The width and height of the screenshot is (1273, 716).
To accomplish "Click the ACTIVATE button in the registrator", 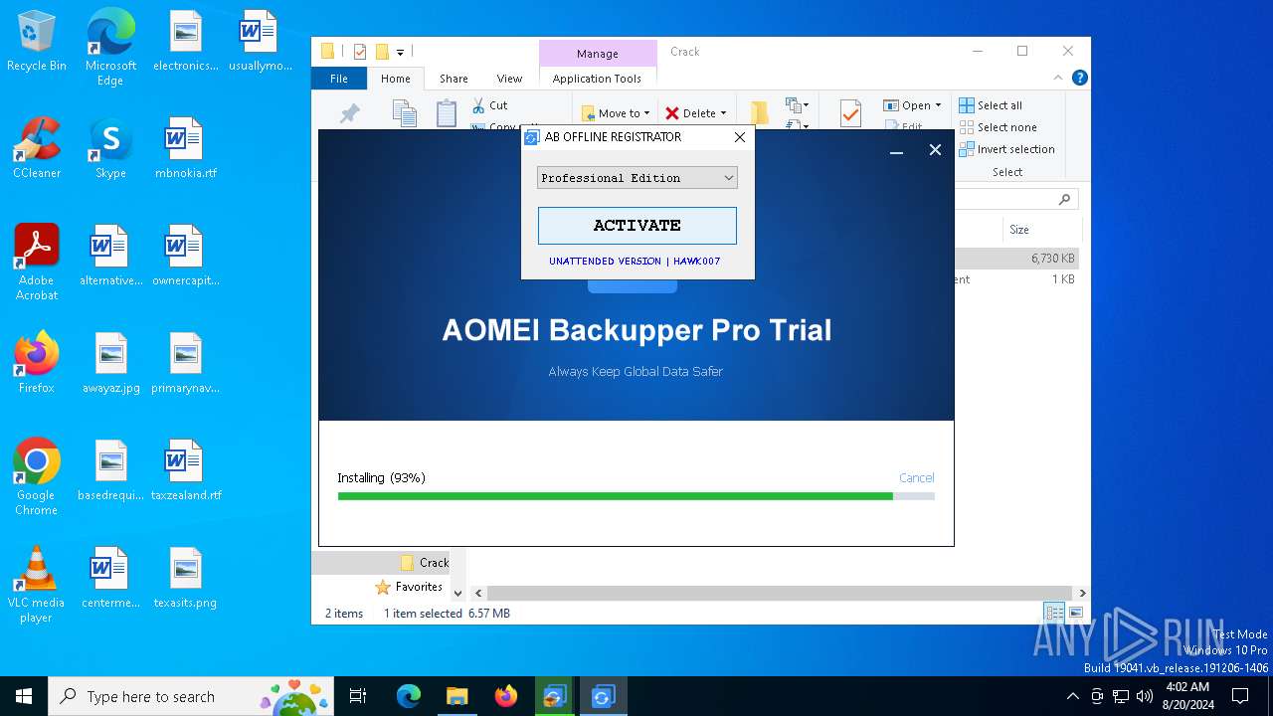I will pyautogui.click(x=636, y=226).
